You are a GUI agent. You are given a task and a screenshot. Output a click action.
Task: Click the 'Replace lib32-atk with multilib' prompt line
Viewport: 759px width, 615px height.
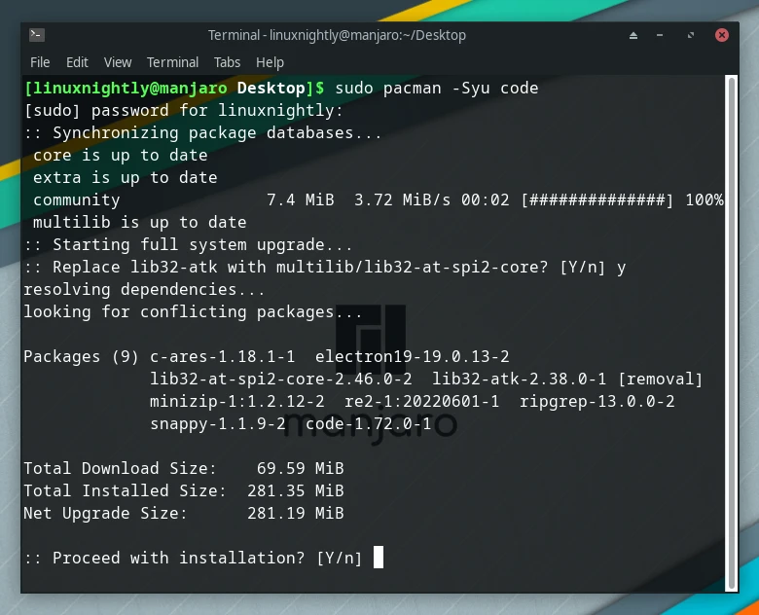click(325, 267)
